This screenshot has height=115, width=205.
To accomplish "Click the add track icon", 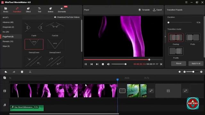I will [x=4, y=78].
